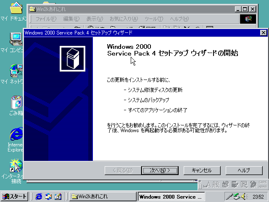Select the ごみ箱 recycle bin icon
This screenshot has width=269, height=202.
16,106
